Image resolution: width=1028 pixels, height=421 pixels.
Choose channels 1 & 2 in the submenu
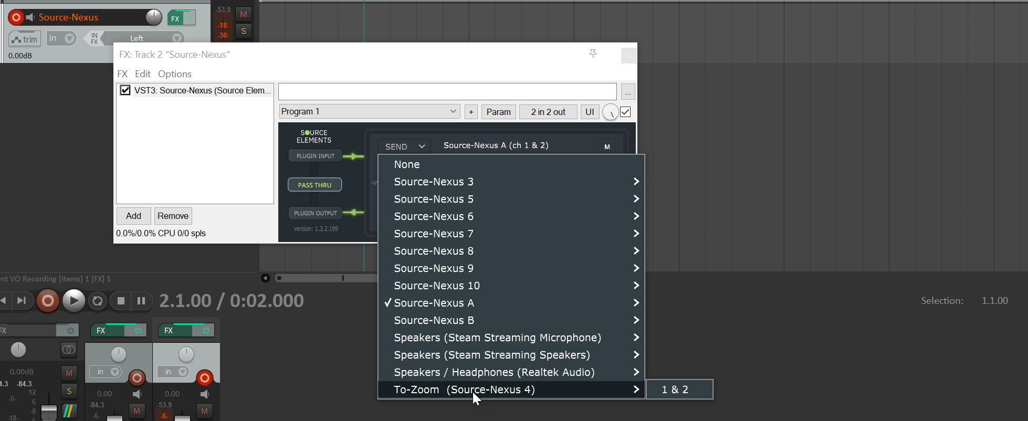[679, 390]
